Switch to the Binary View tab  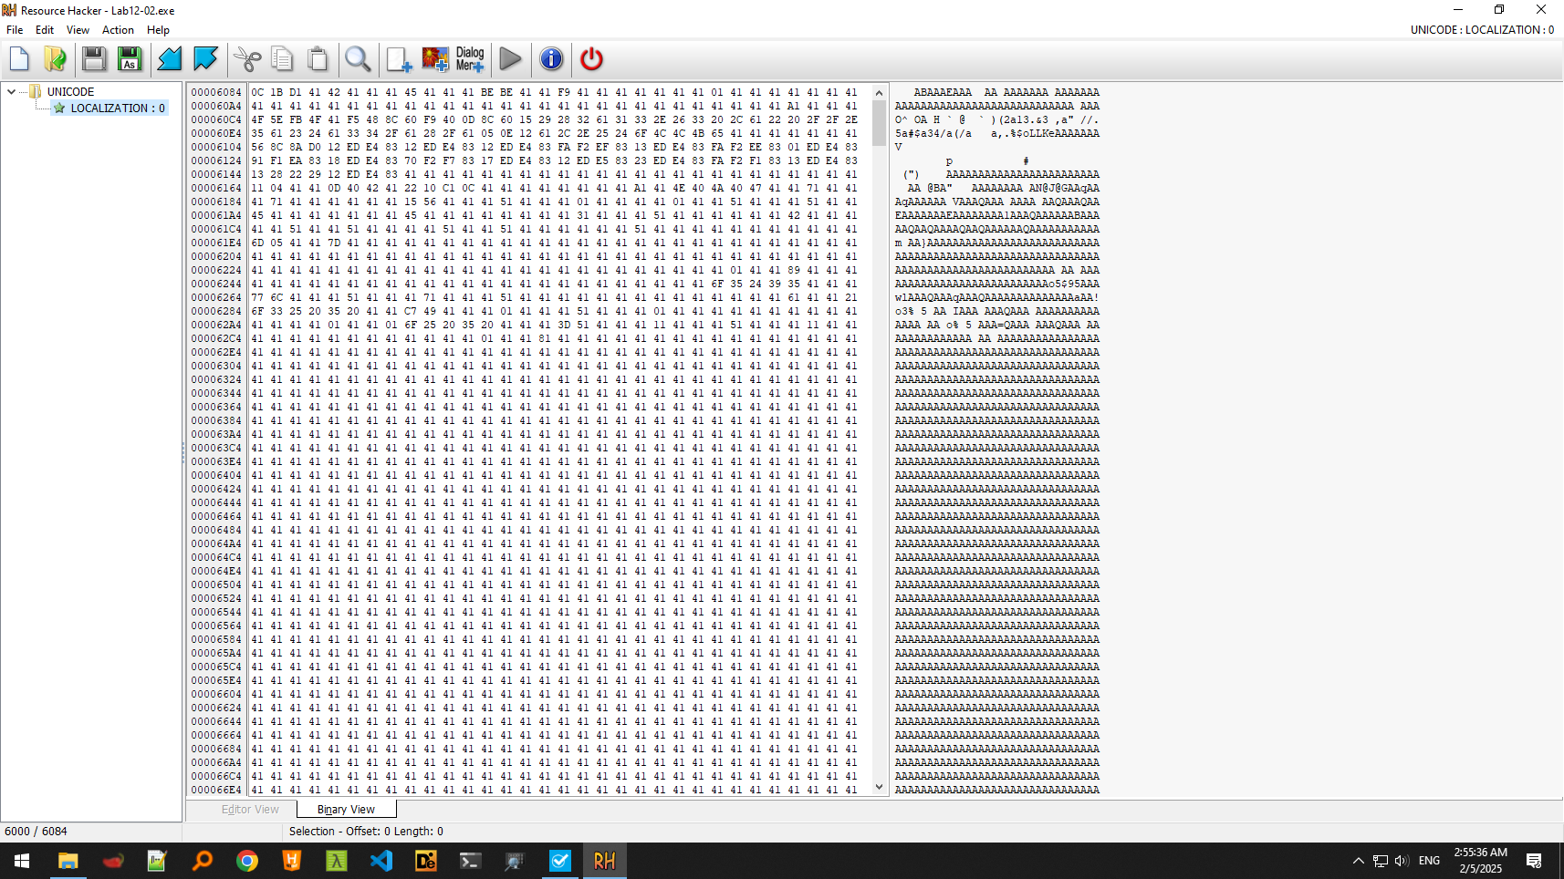[x=346, y=810]
